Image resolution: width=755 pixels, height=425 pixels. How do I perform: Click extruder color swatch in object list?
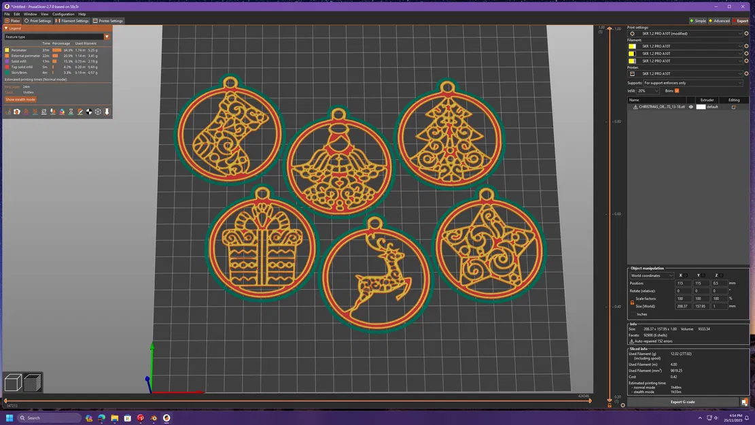click(701, 107)
